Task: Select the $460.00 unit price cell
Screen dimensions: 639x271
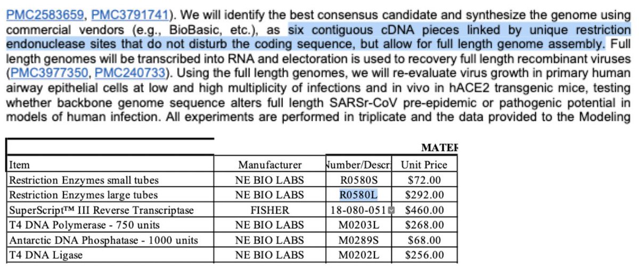Action: 424,210
